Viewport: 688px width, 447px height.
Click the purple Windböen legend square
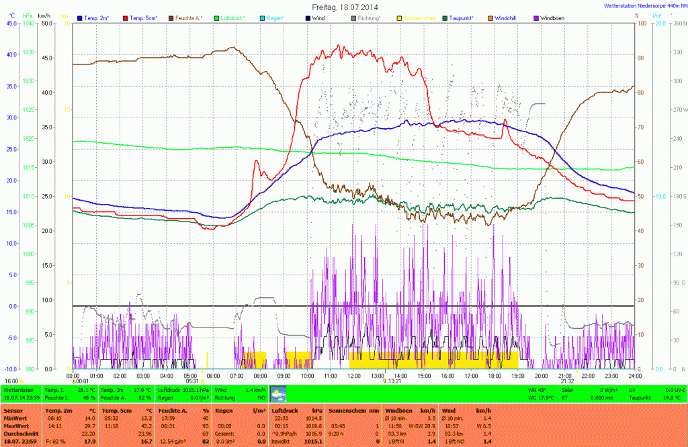click(x=536, y=18)
